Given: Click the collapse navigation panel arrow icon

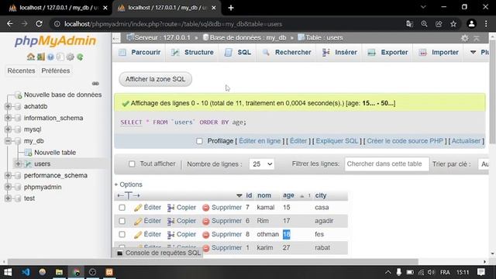Looking at the screenshot, I should pos(116,38).
